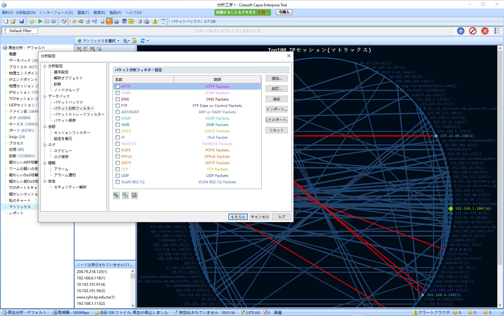
Task: Click the キャンセル button in the dialog
Action: coord(260,217)
